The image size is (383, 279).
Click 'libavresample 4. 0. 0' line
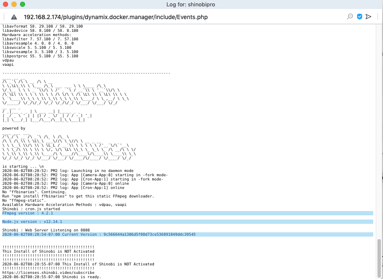click(38, 43)
